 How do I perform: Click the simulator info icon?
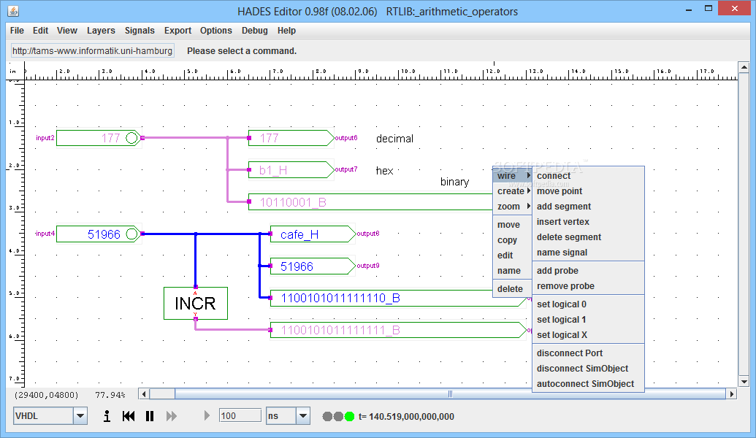click(107, 416)
